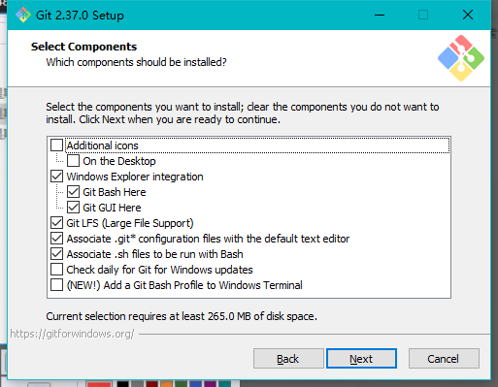Screen dimensions: 498x387
Task: Click the 'Select Components' heading
Action: [83, 47]
